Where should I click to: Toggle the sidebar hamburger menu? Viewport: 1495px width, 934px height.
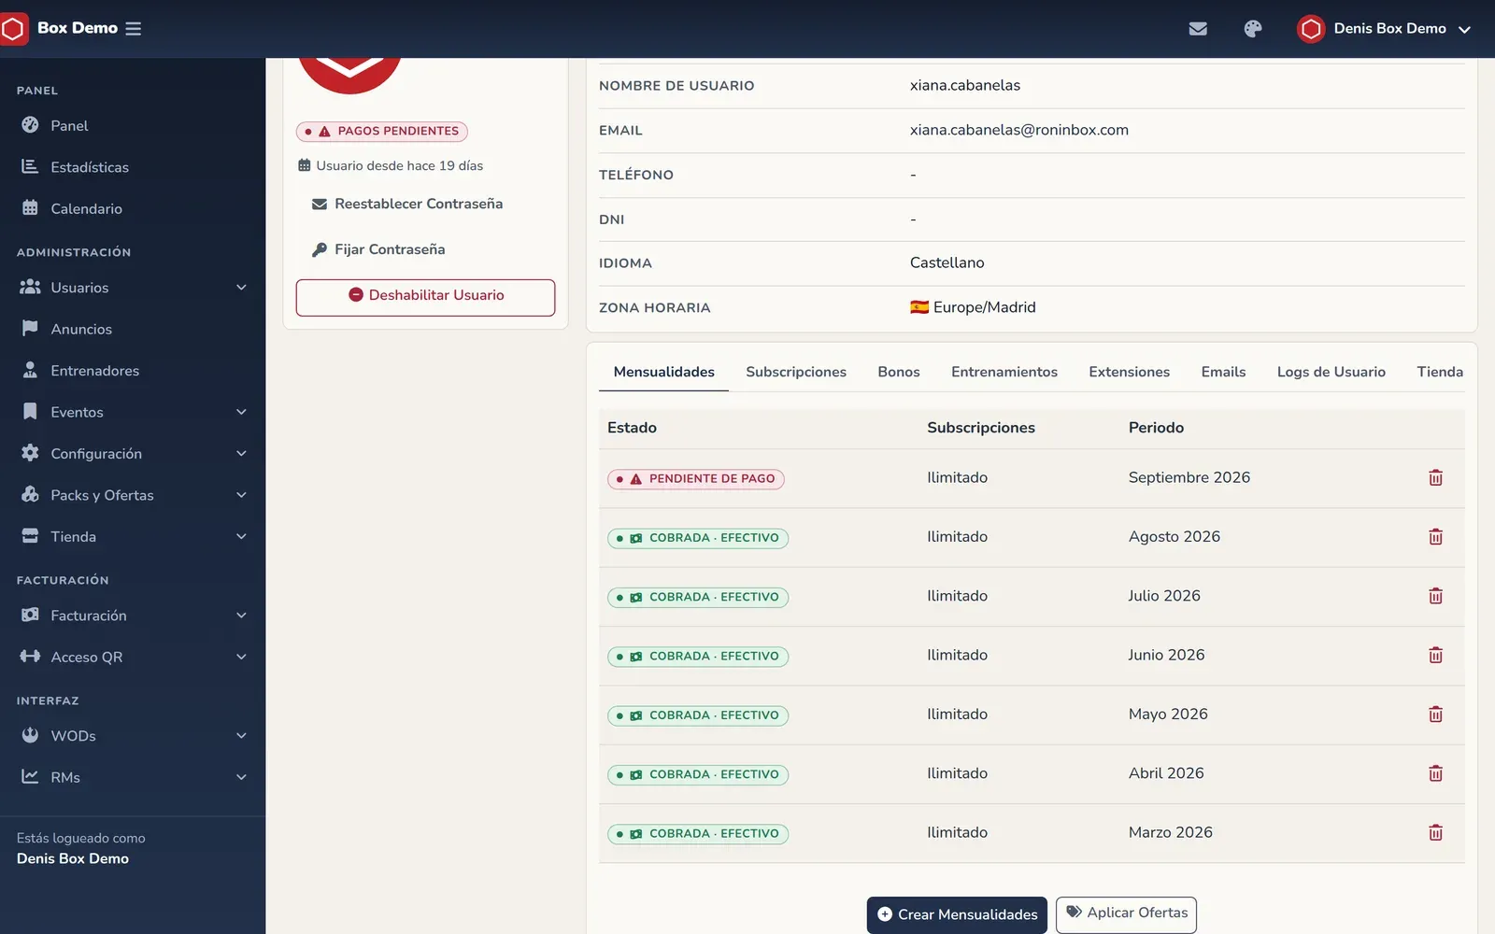[134, 29]
